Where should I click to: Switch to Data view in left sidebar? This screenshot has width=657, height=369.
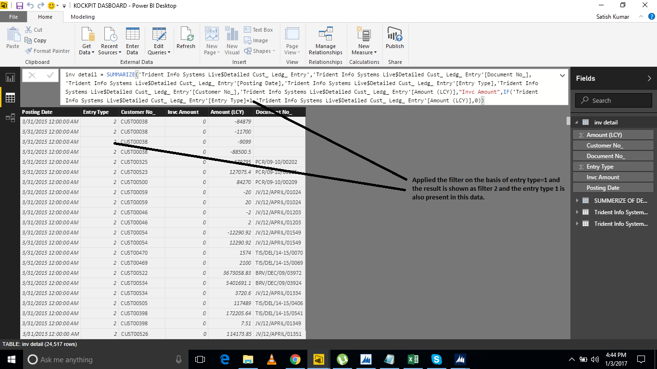click(10, 98)
